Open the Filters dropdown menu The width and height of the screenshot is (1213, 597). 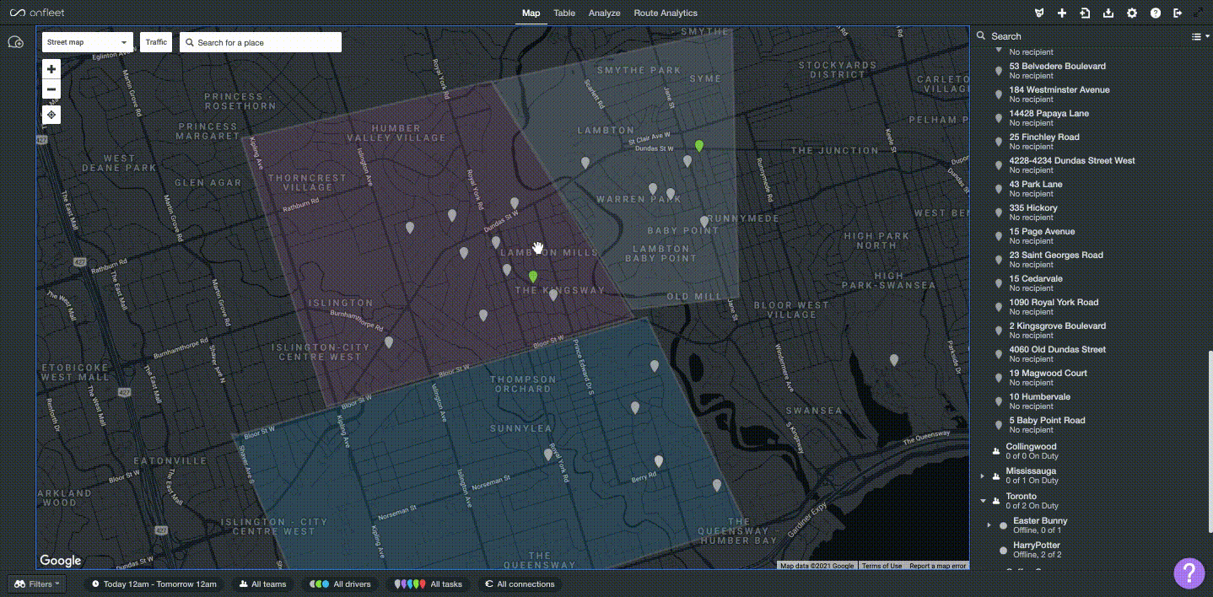pyautogui.click(x=36, y=584)
